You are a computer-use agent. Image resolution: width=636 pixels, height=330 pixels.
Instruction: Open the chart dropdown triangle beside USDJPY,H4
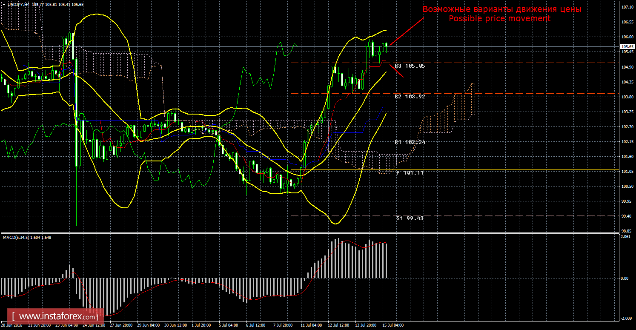pos(3,4)
